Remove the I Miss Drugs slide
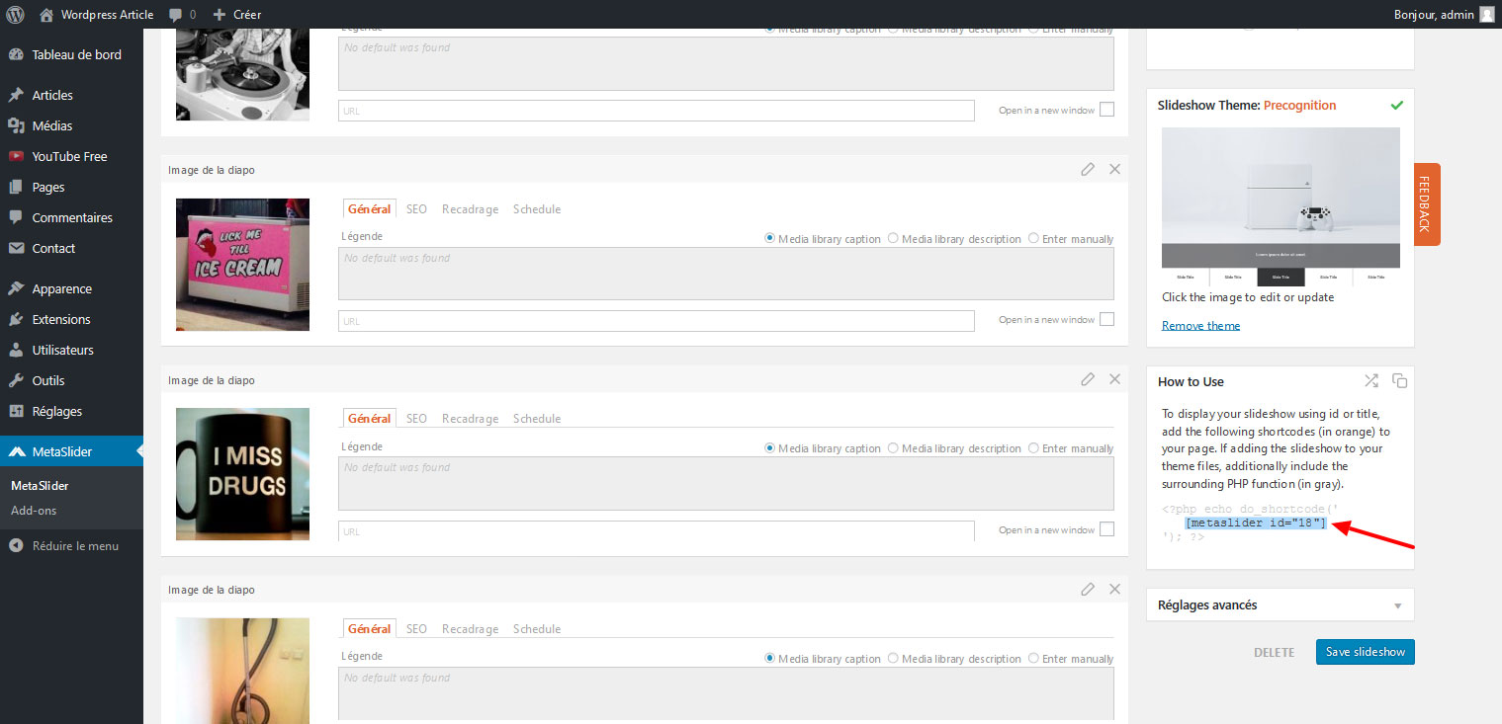This screenshot has height=724, width=1502. 1114,379
